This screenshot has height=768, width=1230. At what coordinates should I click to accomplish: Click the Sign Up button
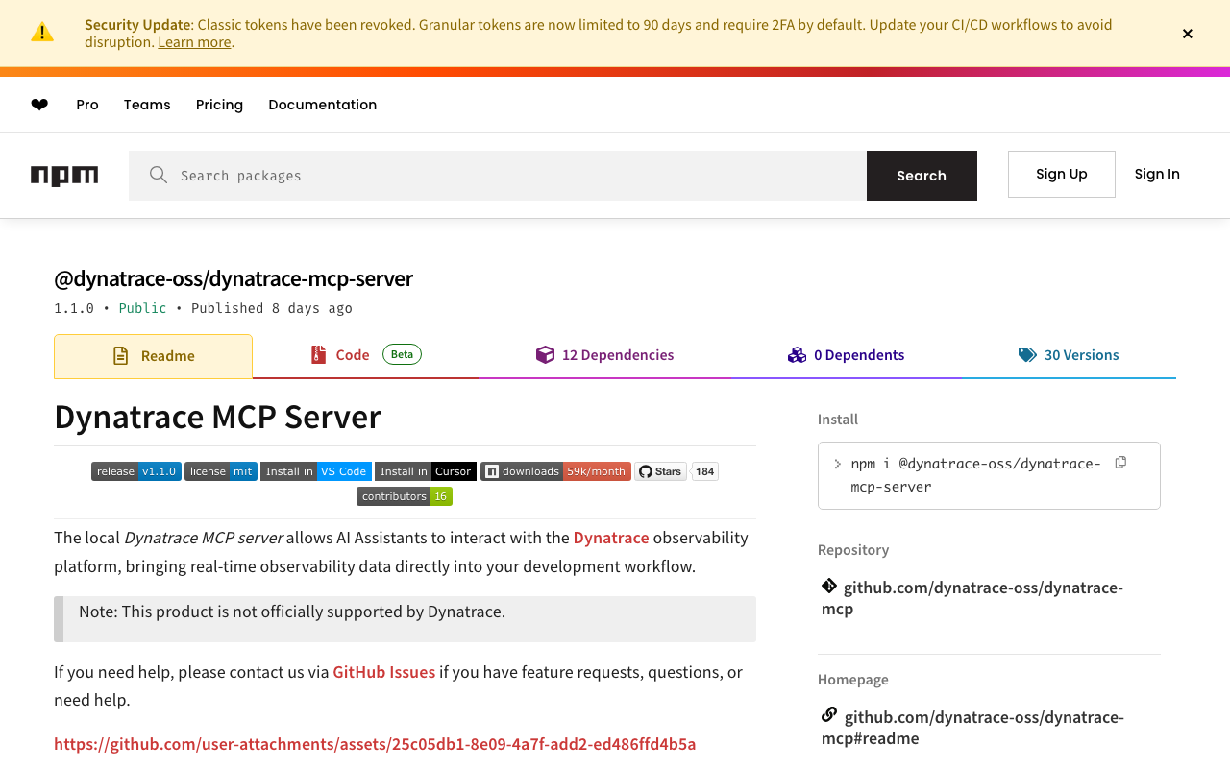[x=1061, y=174]
